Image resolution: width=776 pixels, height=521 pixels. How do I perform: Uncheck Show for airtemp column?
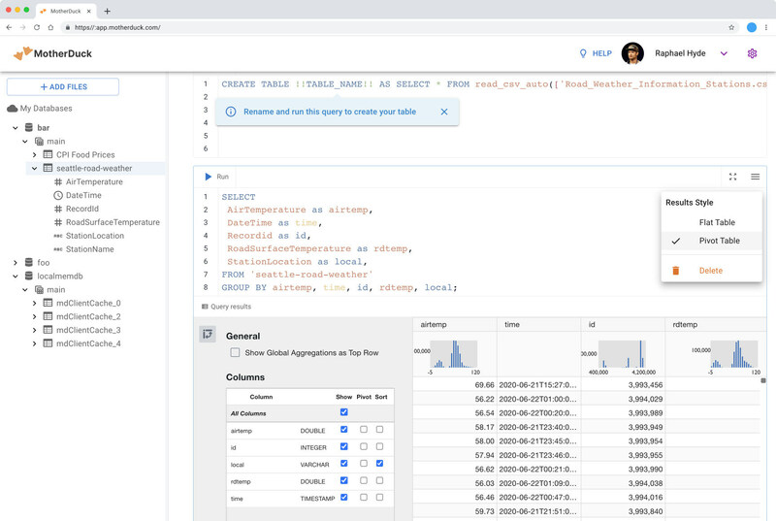pyautogui.click(x=344, y=430)
